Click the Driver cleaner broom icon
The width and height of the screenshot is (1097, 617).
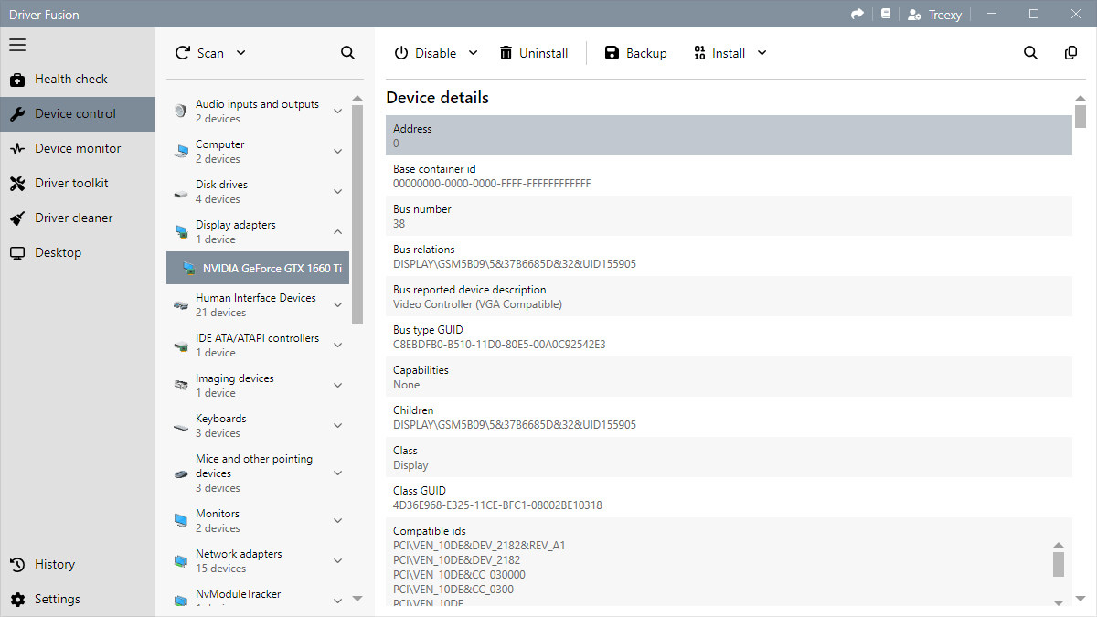(x=17, y=218)
